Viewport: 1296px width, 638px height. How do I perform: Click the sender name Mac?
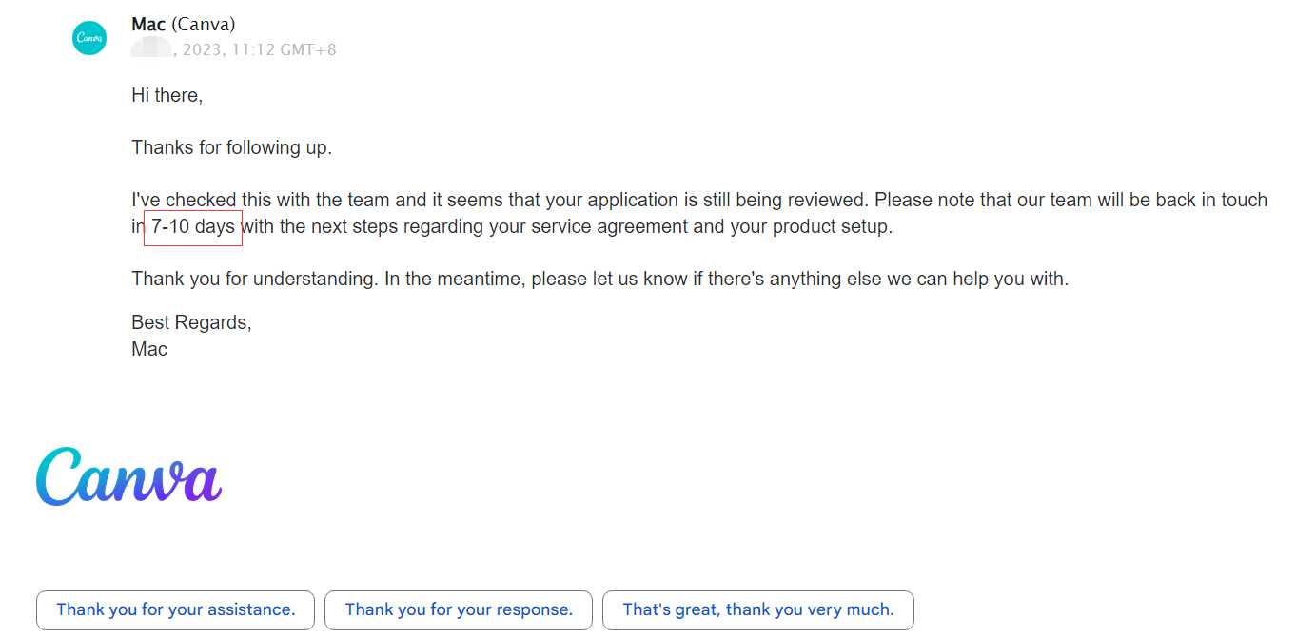148,25
